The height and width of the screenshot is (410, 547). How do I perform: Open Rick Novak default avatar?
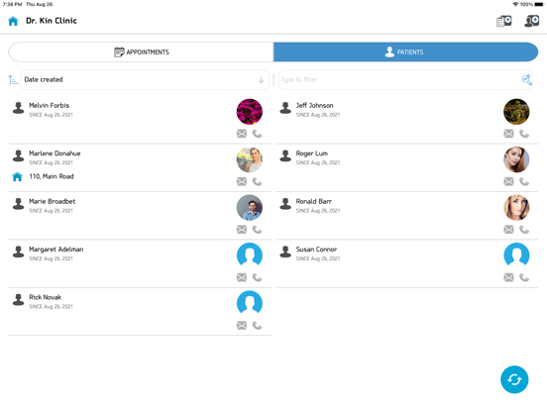[x=250, y=303]
